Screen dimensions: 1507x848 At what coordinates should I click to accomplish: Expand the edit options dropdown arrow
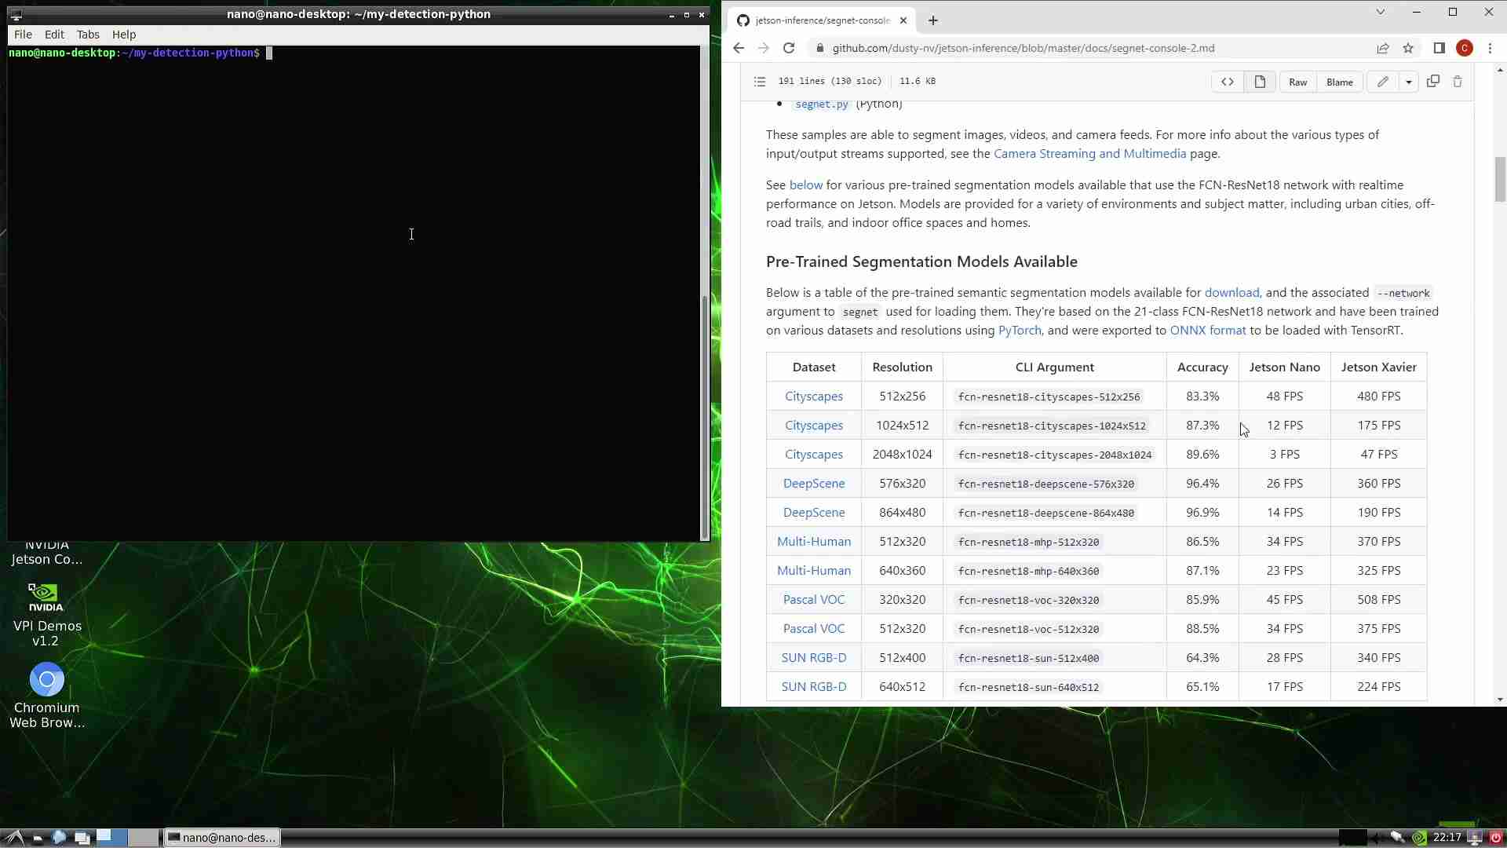(x=1409, y=82)
